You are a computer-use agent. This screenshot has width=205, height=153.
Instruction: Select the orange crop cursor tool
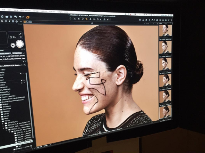(86, 19)
